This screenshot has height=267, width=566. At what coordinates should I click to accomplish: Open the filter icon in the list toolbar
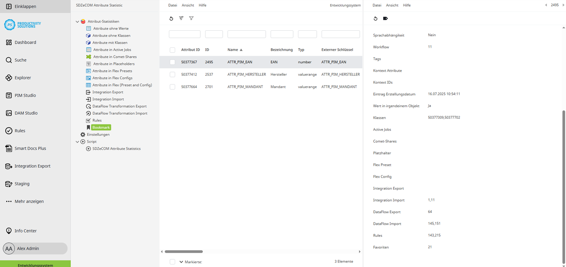[x=191, y=18]
